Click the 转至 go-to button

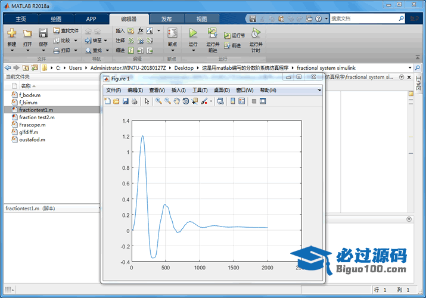click(94, 41)
